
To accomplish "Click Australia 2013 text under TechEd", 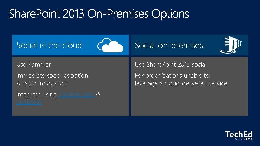I will pyautogui.click(x=243, y=139).
